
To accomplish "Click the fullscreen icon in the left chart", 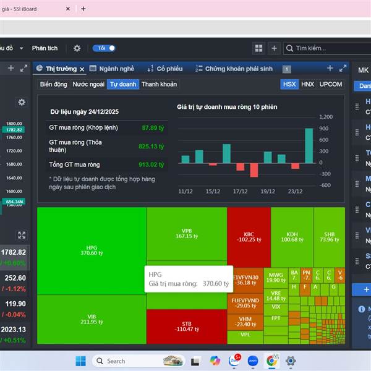I will 22,235.
